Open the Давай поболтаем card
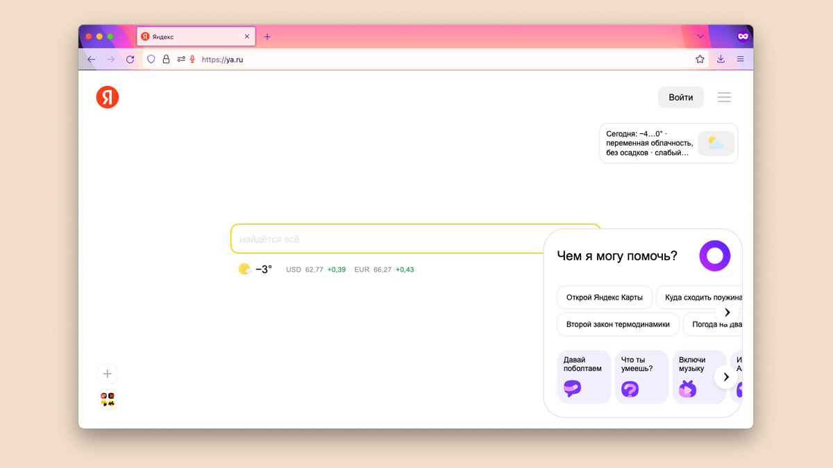Viewport: 833px width, 468px height. click(x=584, y=376)
